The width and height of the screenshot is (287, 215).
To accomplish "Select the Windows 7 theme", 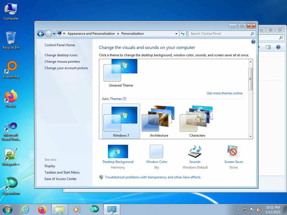I will click(121, 121).
